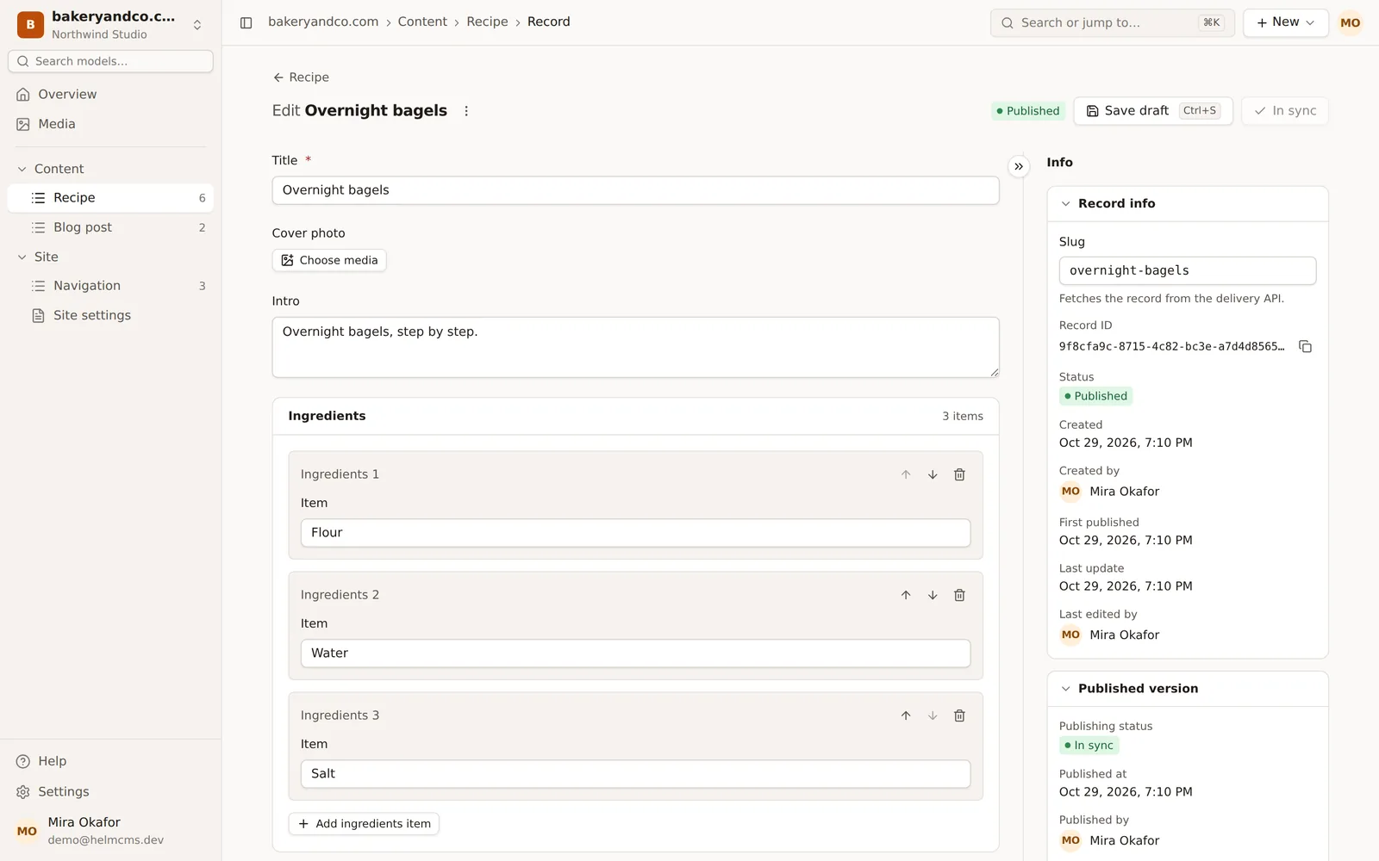Click Mira Okafor under Published by
The height and width of the screenshot is (861, 1379).
1124,840
